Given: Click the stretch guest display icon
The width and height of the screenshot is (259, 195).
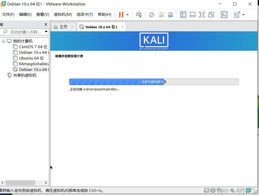Looking at the screenshot, I should click(x=237, y=15).
